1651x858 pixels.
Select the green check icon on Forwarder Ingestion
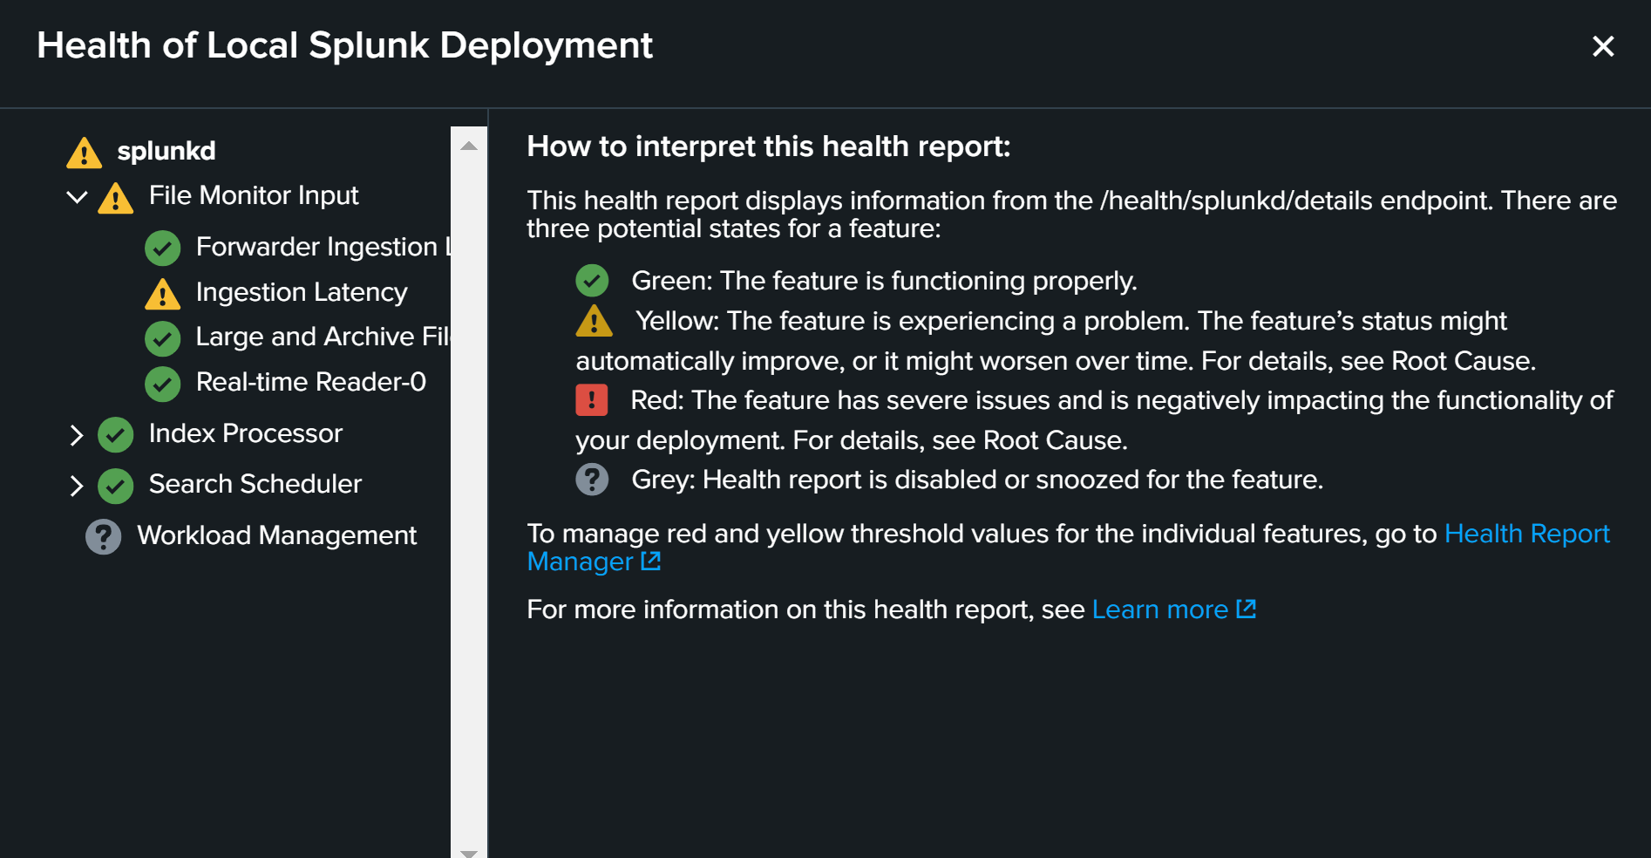click(x=162, y=248)
